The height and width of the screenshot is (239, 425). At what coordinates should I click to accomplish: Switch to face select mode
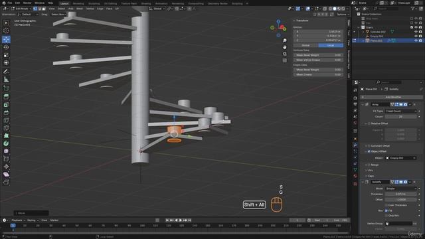click(x=44, y=9)
